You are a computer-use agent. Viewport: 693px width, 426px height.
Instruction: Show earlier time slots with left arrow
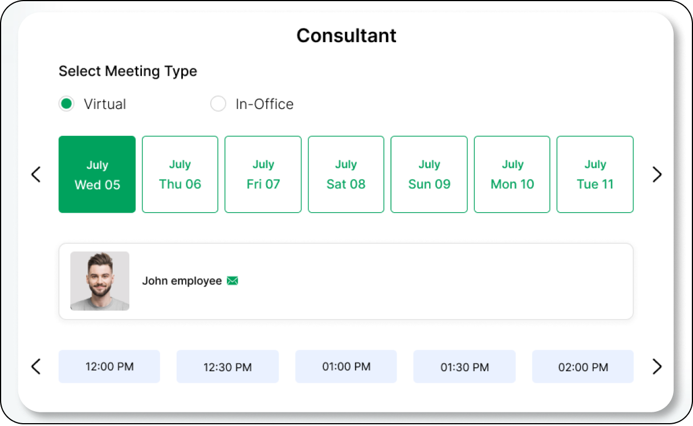point(36,366)
